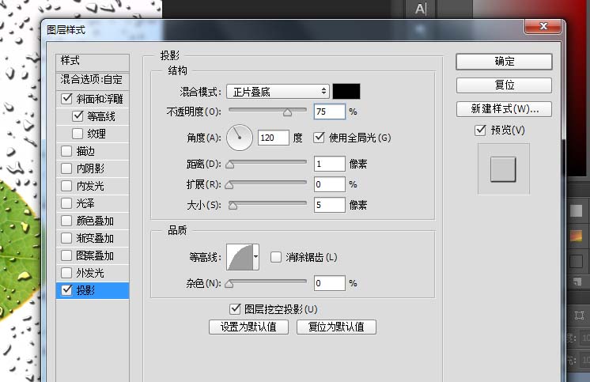The height and width of the screenshot is (382, 590).
Task: Click the 扩展 slider handle
Action: 229,185
